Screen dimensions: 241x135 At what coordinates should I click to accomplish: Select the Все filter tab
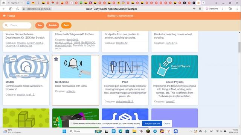click(40, 25)
